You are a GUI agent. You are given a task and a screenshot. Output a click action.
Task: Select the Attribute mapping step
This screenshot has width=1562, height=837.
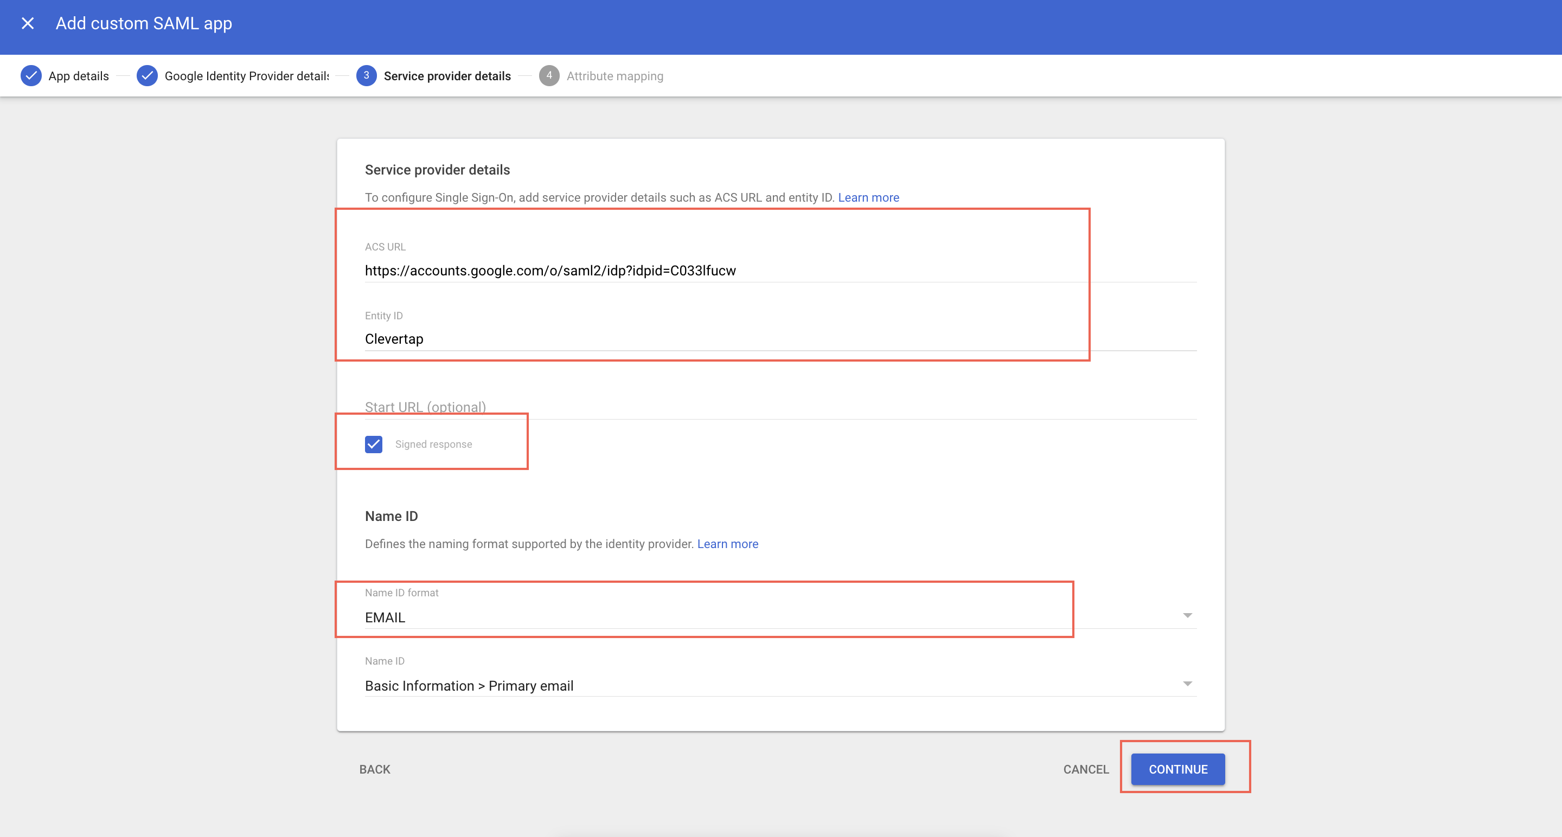[x=615, y=76]
